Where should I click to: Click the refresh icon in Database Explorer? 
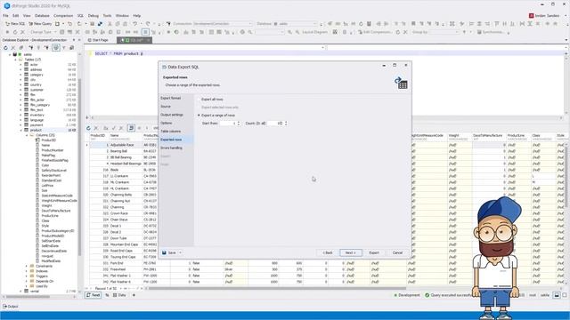(x=5, y=47)
